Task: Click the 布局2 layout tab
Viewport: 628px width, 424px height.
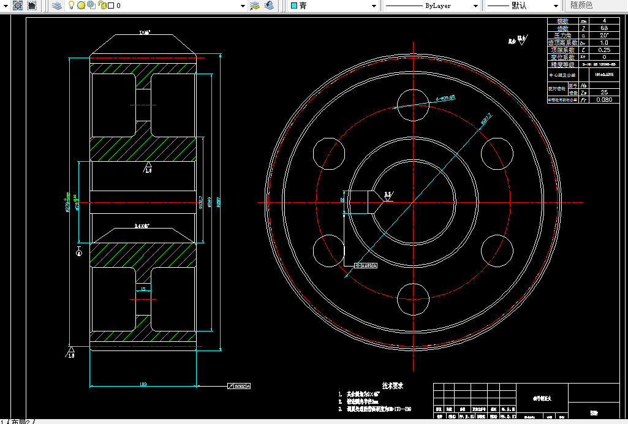Action: (x=21, y=422)
